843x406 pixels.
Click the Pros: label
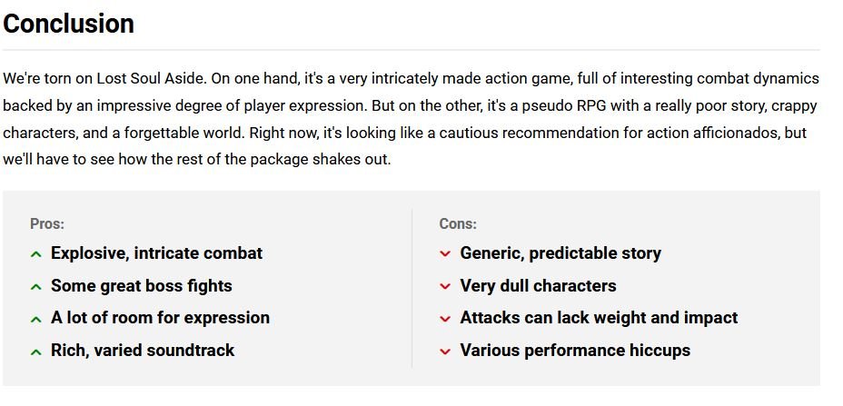[47, 223]
